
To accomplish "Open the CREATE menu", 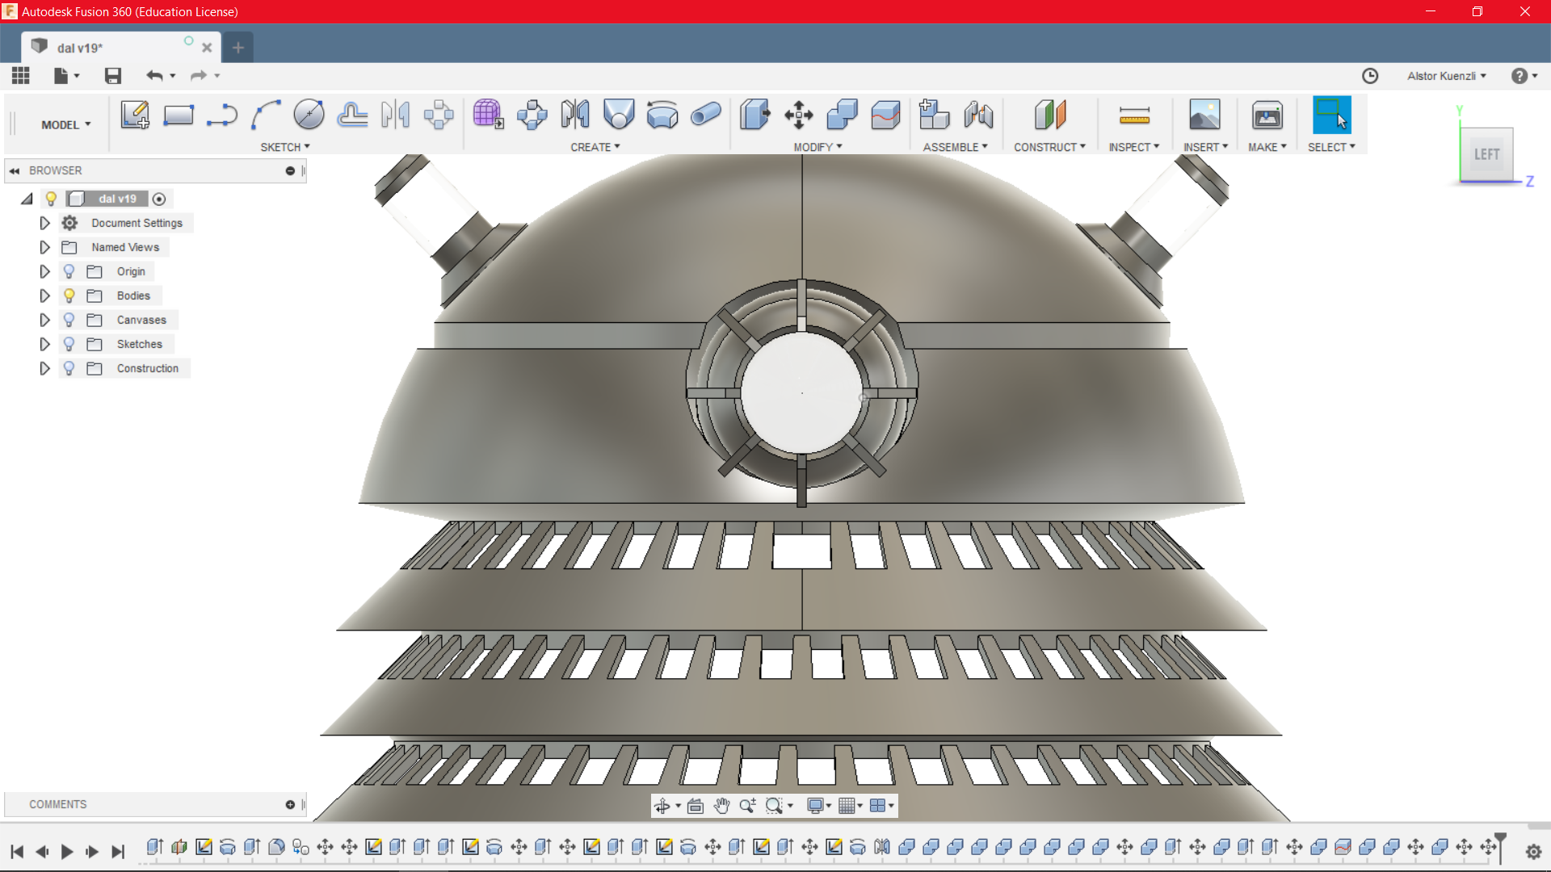I will [x=595, y=147].
